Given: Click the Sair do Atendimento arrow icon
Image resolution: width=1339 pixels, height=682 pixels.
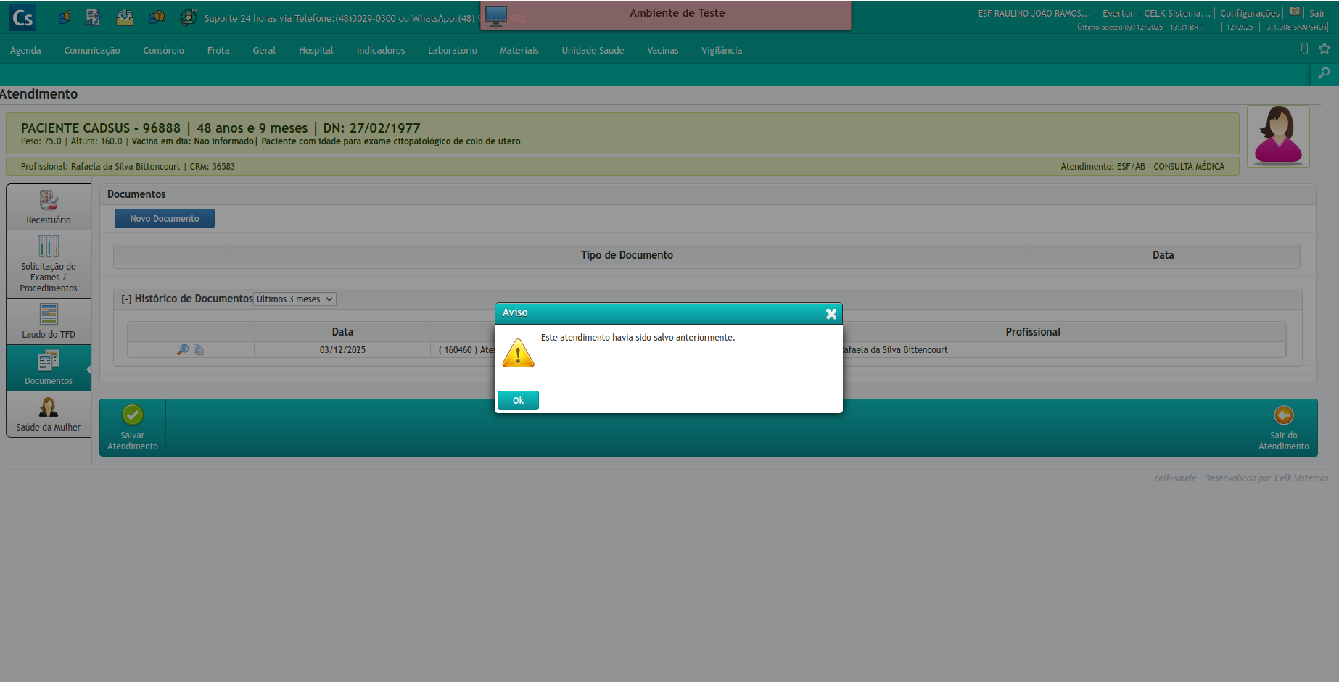Looking at the screenshot, I should [1283, 415].
